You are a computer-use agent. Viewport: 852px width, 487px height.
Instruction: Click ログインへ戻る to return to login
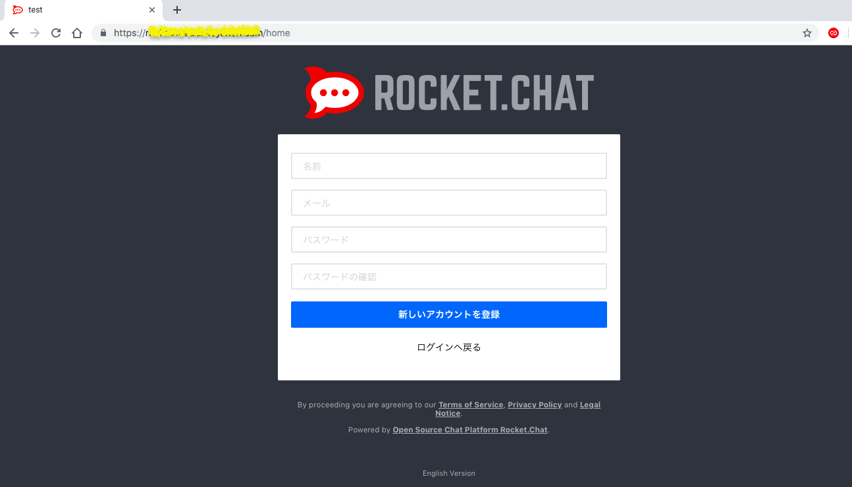tap(448, 347)
